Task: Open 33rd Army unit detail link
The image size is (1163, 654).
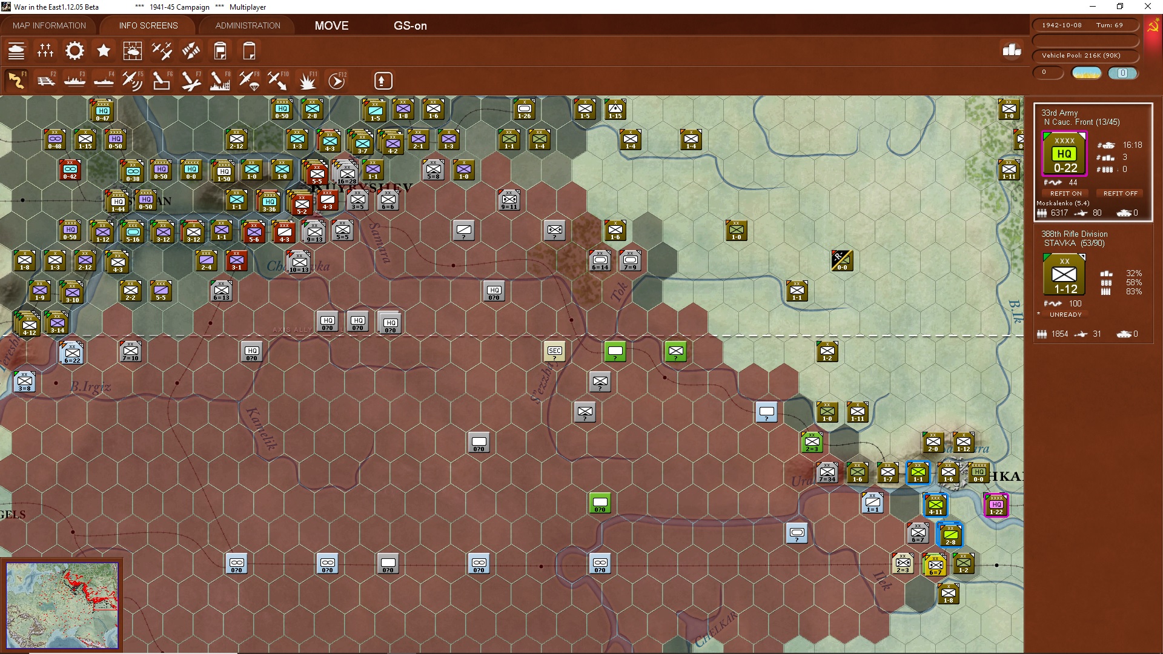Action: point(1059,113)
